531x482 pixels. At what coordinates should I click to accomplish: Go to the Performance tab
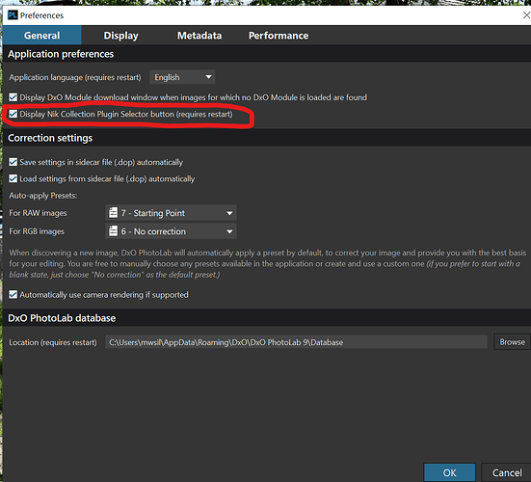click(x=279, y=36)
